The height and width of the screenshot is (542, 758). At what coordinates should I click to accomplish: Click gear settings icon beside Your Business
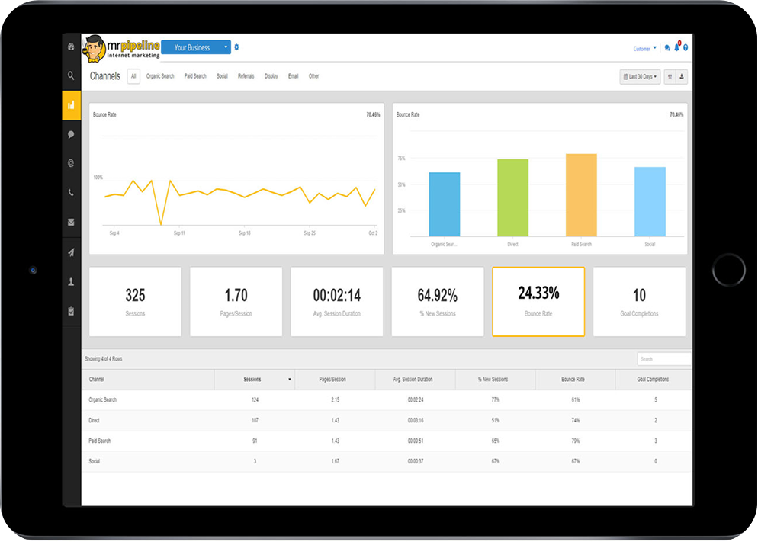pos(236,47)
